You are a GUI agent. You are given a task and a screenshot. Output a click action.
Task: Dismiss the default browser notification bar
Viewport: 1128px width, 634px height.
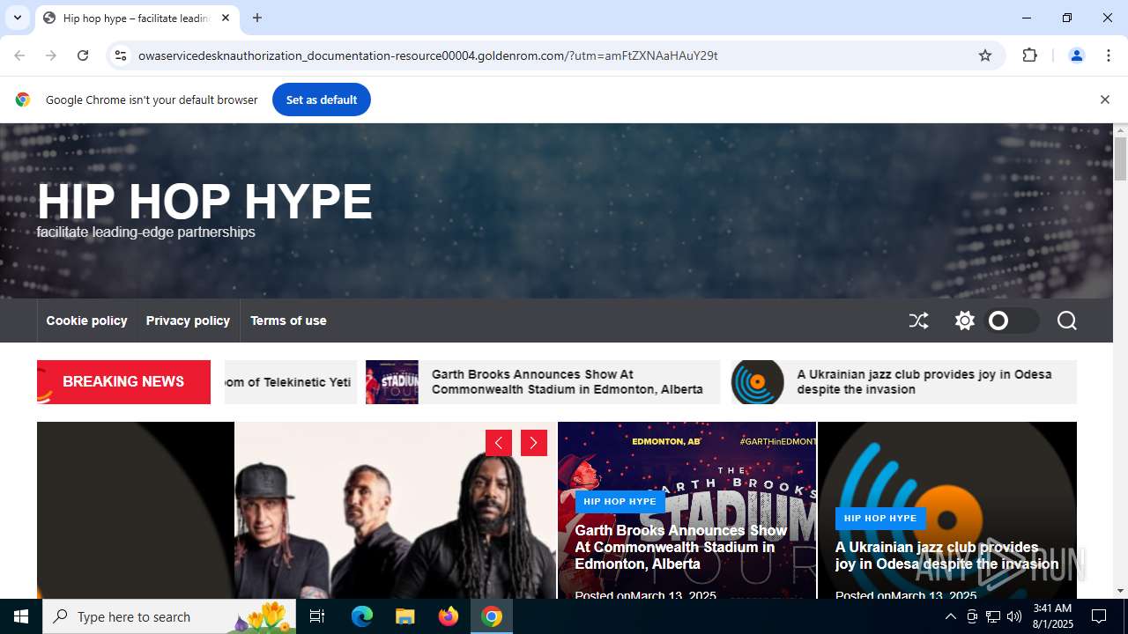pos(1104,100)
